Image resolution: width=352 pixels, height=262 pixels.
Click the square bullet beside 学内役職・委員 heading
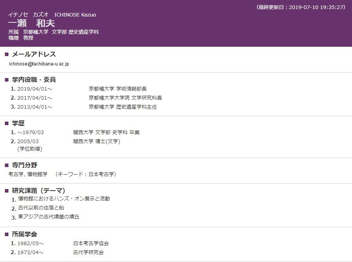(x=6, y=80)
